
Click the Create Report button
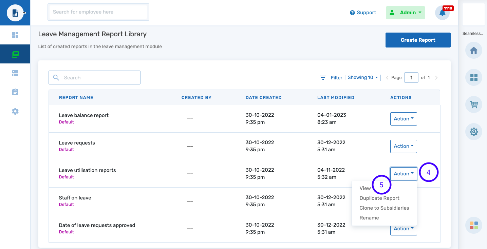(418, 40)
